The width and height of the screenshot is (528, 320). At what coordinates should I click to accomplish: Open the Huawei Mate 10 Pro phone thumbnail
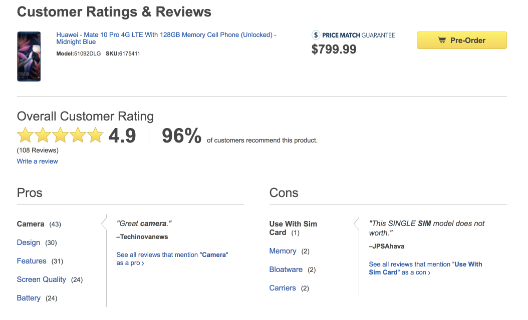coord(29,56)
